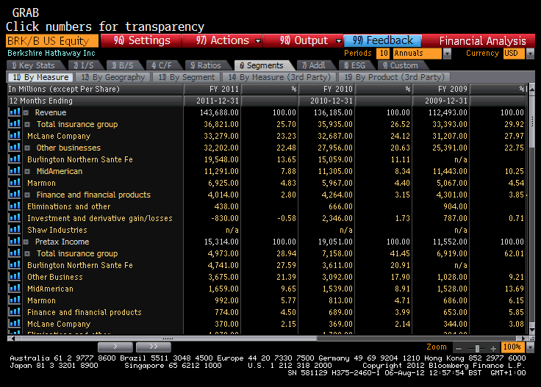Expand Total insurance group under Revenue
Image resolution: width=541 pixels, height=387 pixels.
27,124
